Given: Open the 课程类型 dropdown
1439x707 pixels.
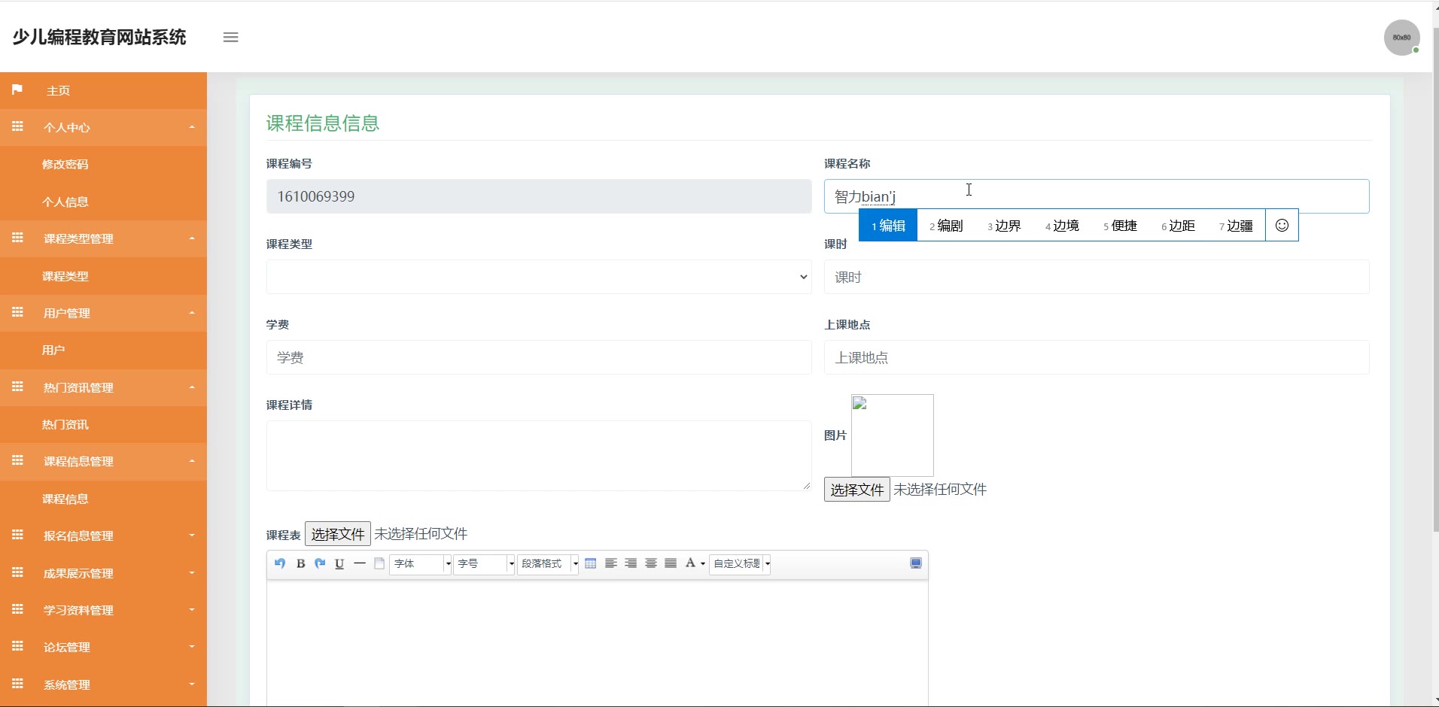Looking at the screenshot, I should point(539,277).
